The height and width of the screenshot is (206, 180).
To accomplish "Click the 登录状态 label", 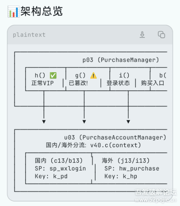I will 118,83.
